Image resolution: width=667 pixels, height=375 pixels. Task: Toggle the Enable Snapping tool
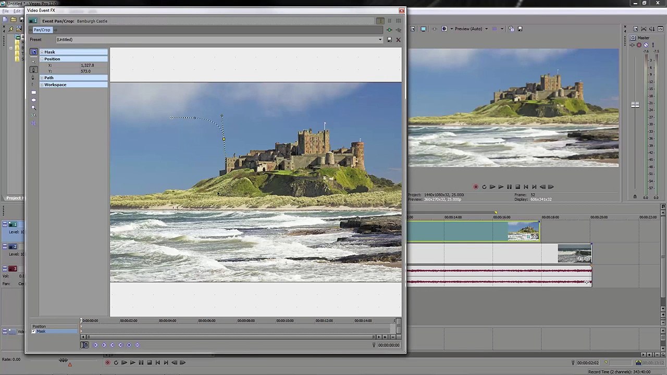tap(33, 115)
